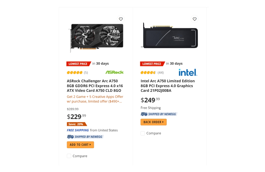This screenshot has width=265, height=172.
Task: Click the wishlist heart on the ASRock card
Action: click(x=121, y=19)
